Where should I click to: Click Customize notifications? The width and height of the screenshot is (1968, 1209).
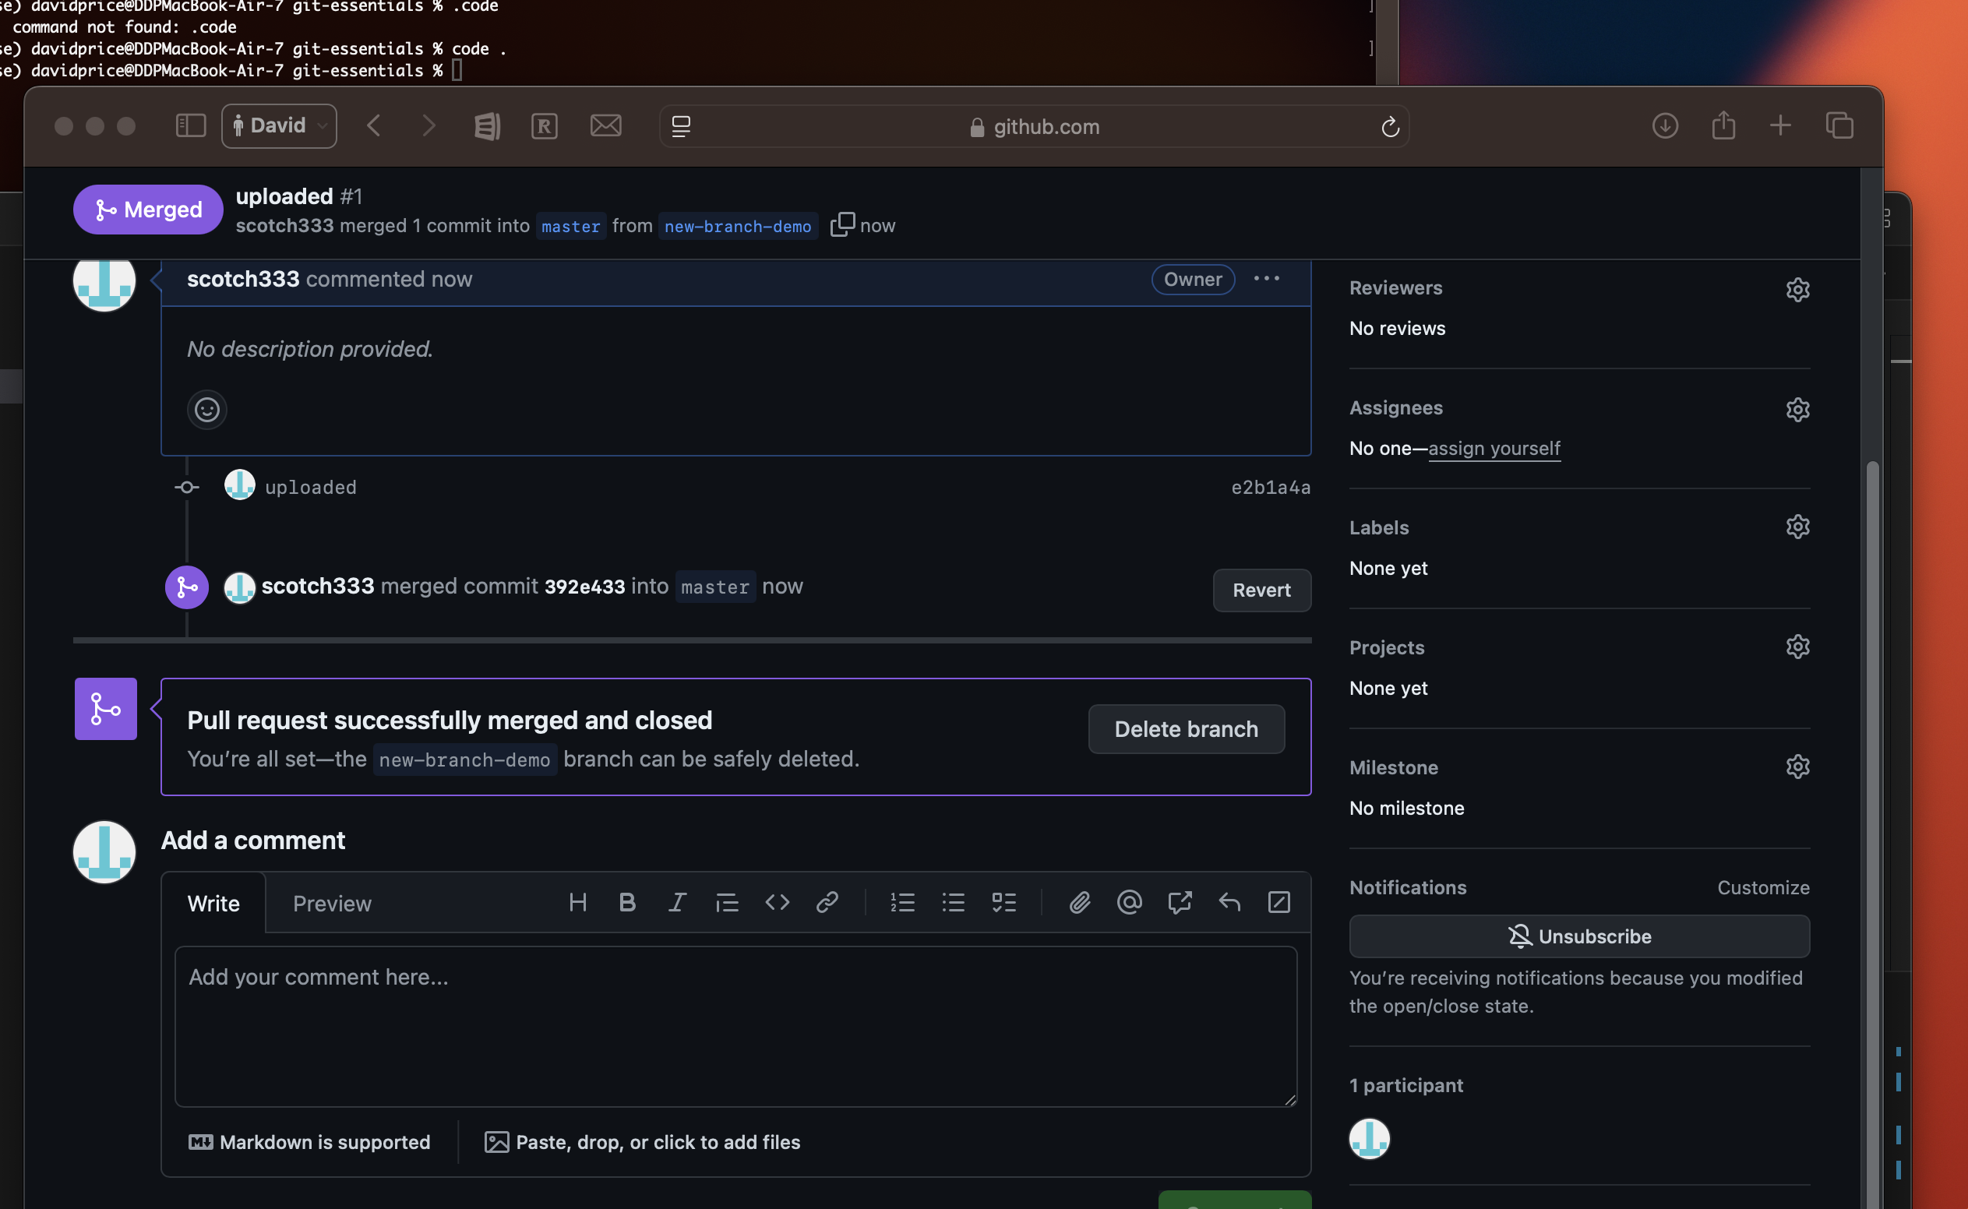1763,887
